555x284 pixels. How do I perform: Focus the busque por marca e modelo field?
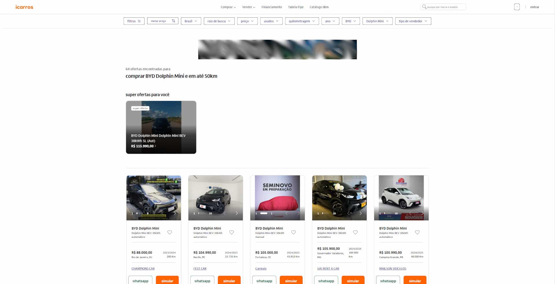[x=443, y=7]
